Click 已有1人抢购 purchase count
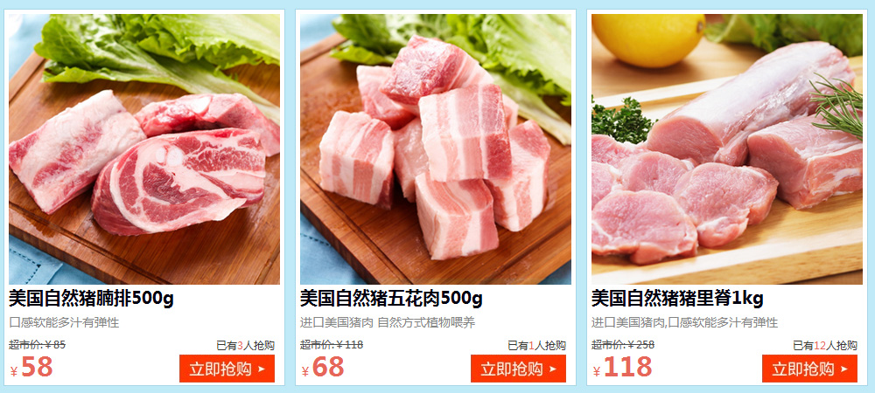 click(x=537, y=346)
